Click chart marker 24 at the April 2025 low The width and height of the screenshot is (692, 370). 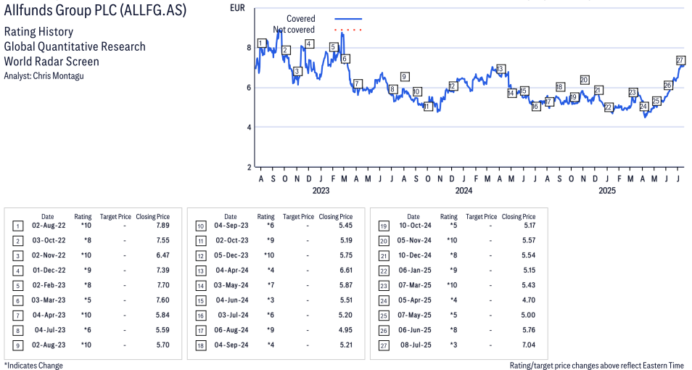(643, 107)
